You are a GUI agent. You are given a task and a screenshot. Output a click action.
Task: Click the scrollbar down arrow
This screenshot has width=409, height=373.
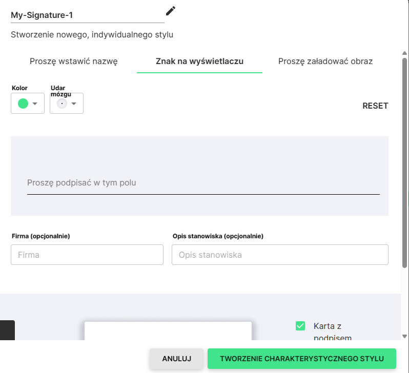pos(404,337)
